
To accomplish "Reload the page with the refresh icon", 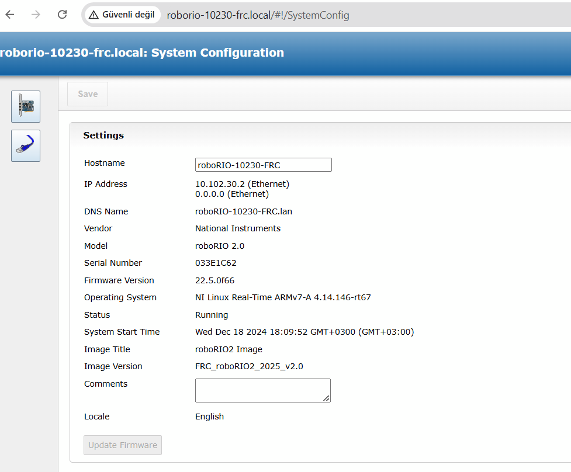I will (x=63, y=15).
